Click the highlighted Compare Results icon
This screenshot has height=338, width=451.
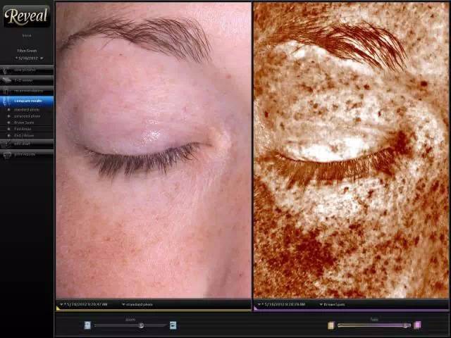coord(6,101)
